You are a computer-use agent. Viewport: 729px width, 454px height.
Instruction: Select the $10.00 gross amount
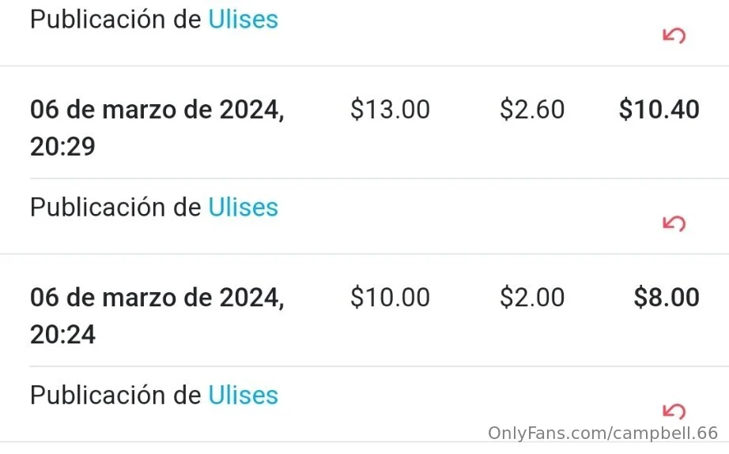click(390, 298)
